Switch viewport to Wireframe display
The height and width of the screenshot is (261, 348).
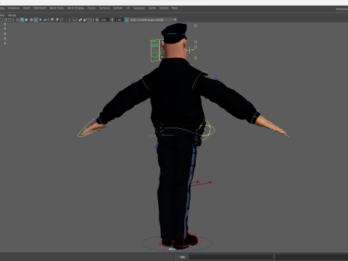pyautogui.click(x=17, y=20)
